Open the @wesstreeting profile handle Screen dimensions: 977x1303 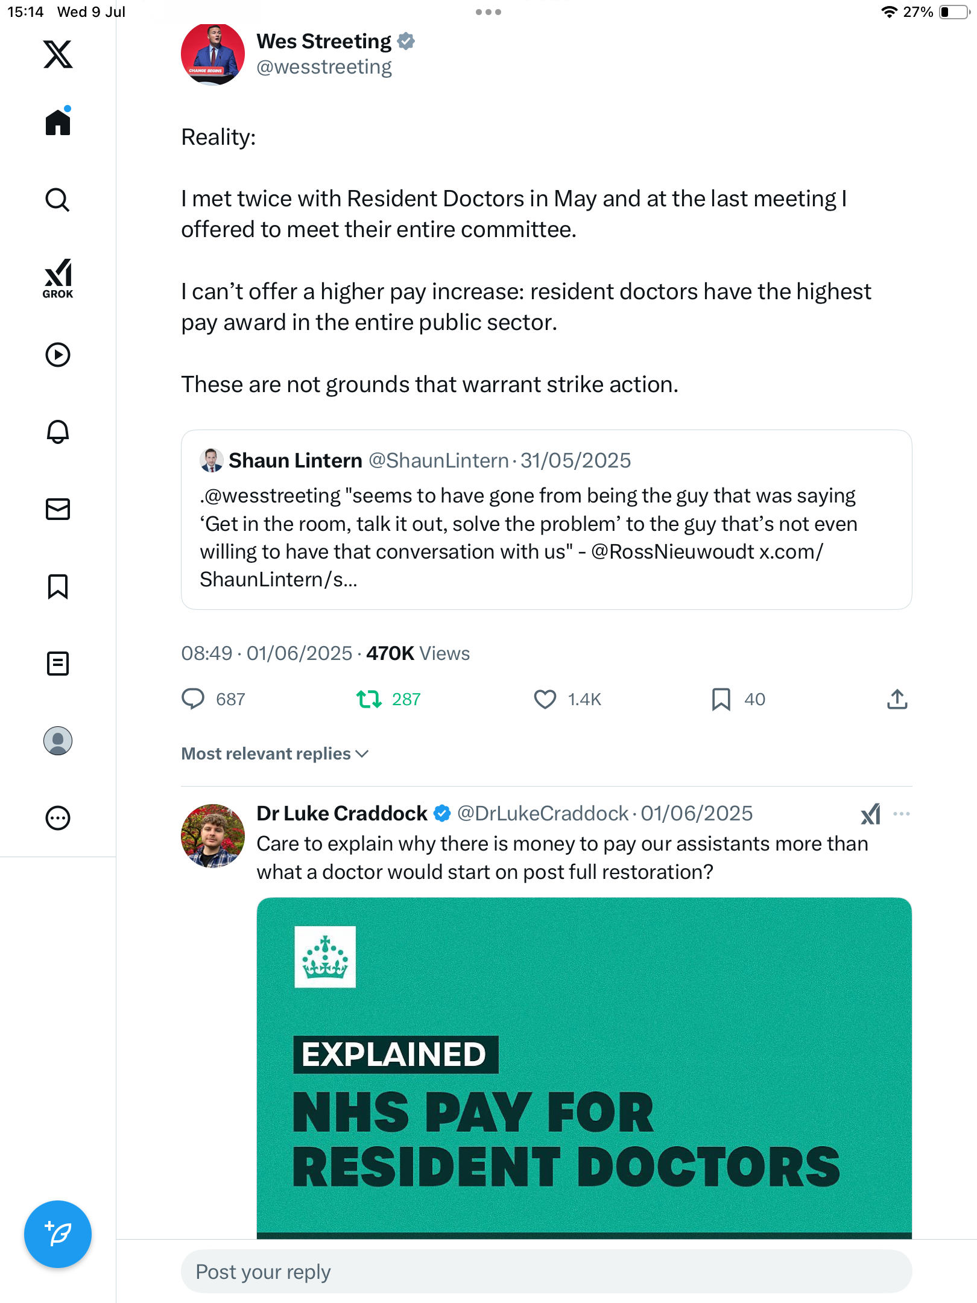(x=324, y=67)
